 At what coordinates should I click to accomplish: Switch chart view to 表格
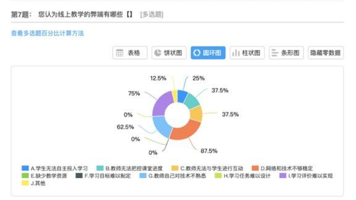click(x=130, y=53)
